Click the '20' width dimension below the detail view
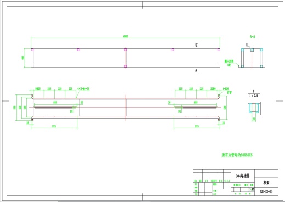Image resolution: width=285 pixels, height=202 pixels. (254, 119)
